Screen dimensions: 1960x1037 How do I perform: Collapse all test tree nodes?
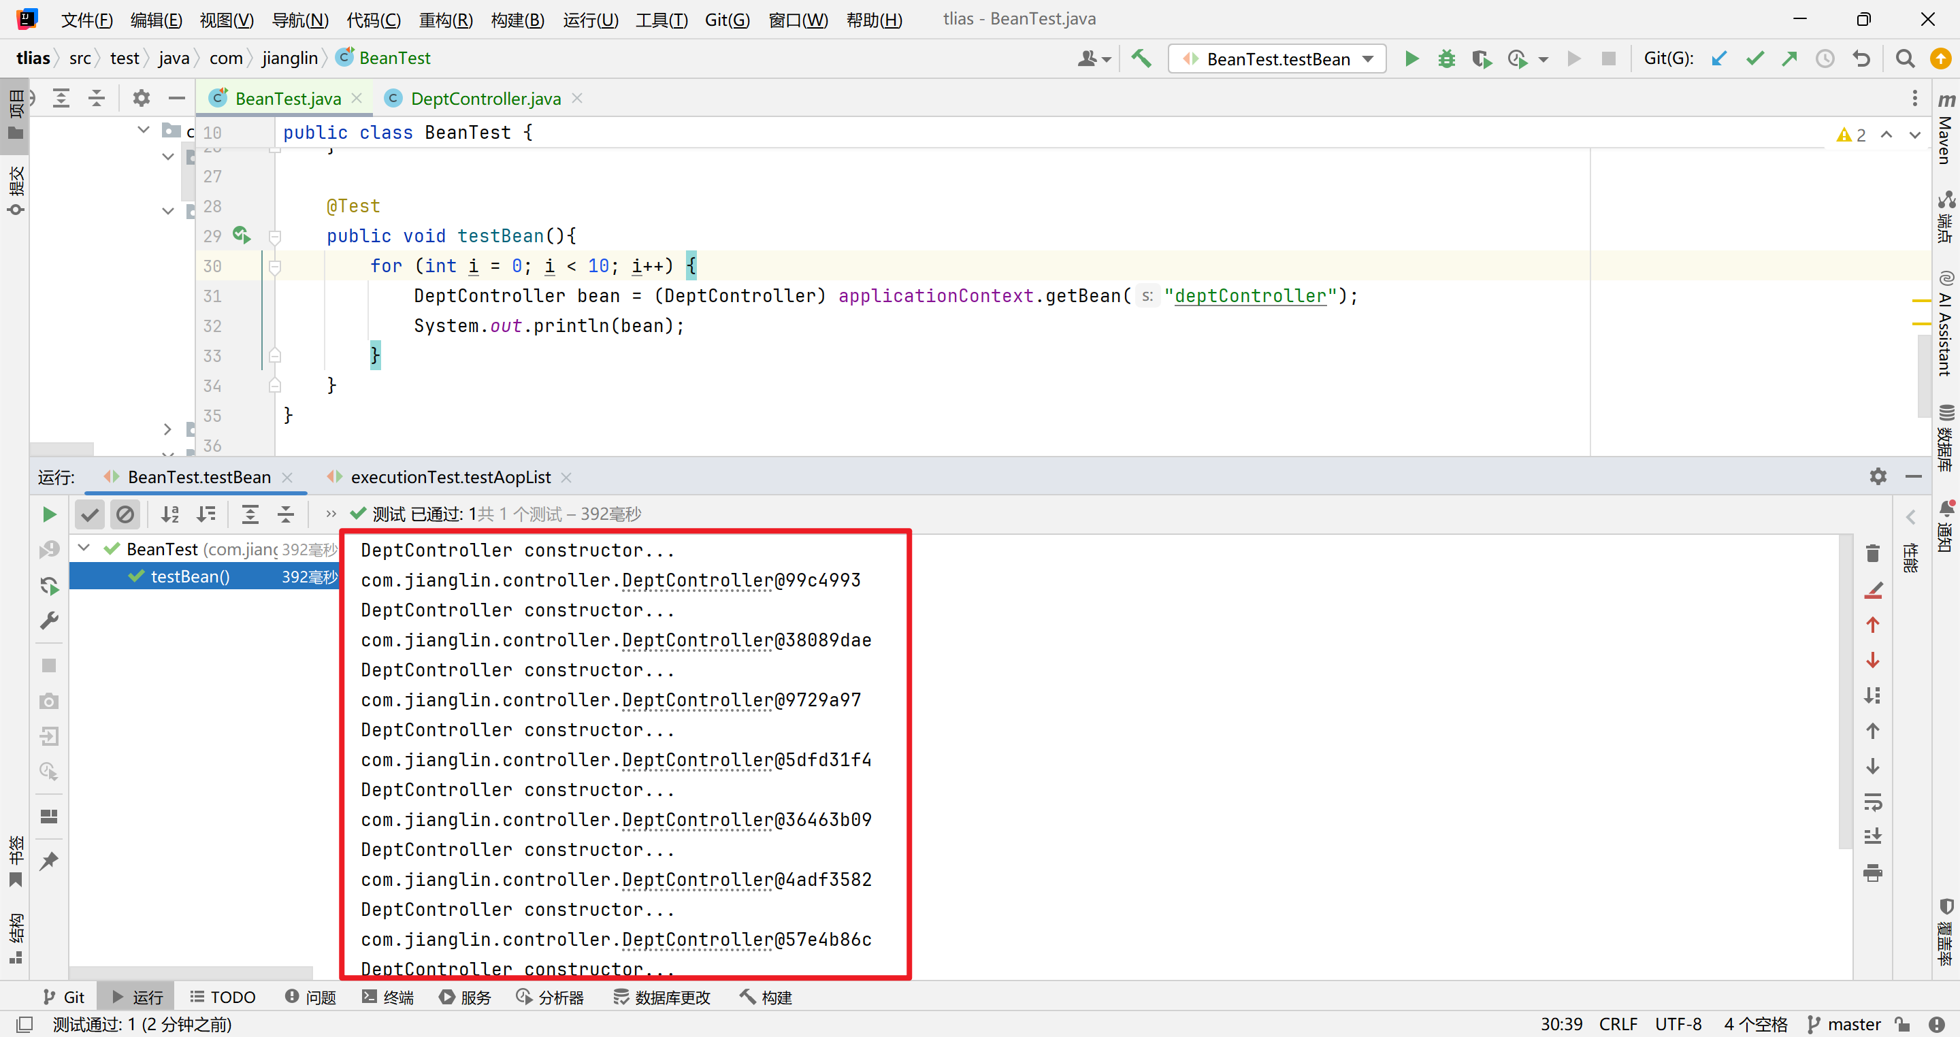[285, 515]
